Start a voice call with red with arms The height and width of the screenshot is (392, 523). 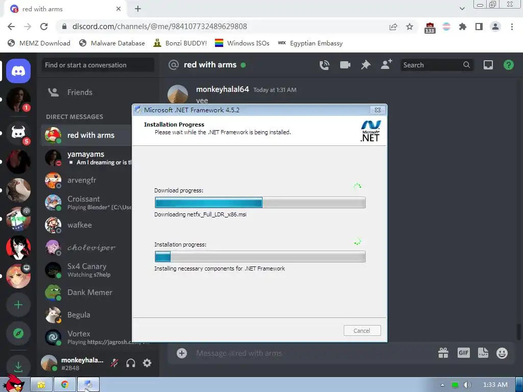[x=324, y=65]
